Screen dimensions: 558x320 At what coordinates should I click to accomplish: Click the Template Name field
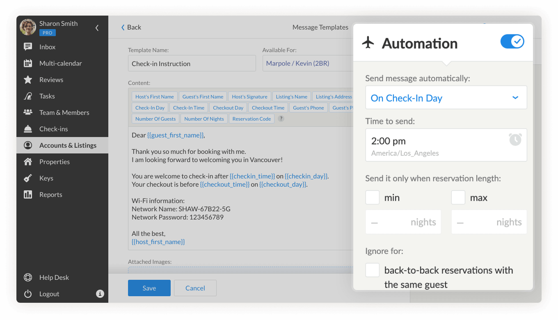tap(192, 64)
